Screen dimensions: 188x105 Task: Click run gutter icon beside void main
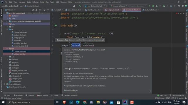[x=56, y=25]
